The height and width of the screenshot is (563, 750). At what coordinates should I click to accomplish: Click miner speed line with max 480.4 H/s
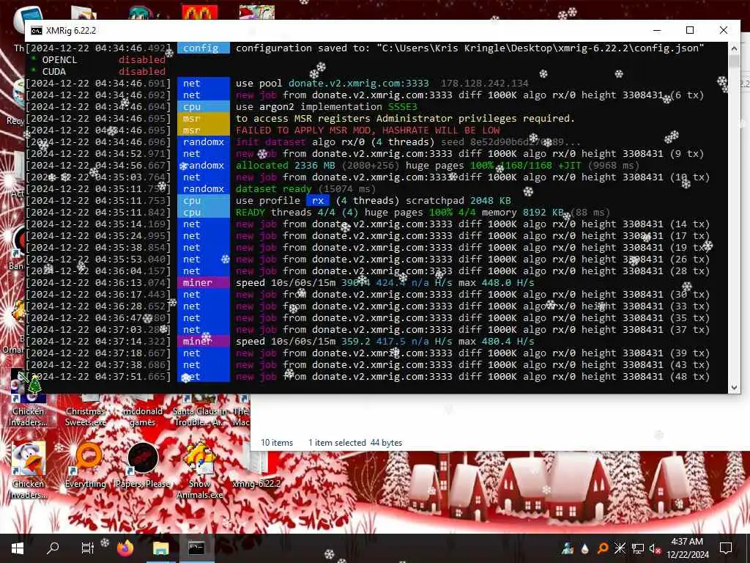tap(281, 342)
